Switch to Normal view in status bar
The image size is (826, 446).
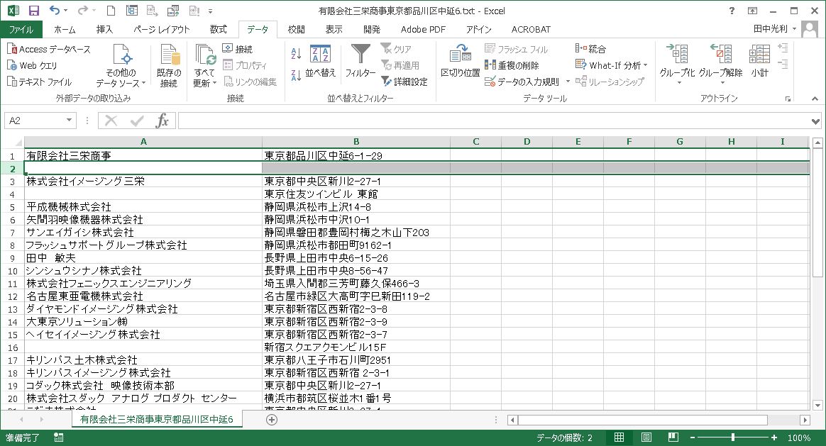click(x=619, y=437)
